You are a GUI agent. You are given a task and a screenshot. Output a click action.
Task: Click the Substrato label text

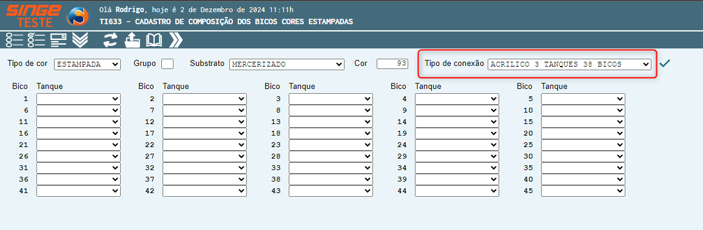pyautogui.click(x=207, y=64)
